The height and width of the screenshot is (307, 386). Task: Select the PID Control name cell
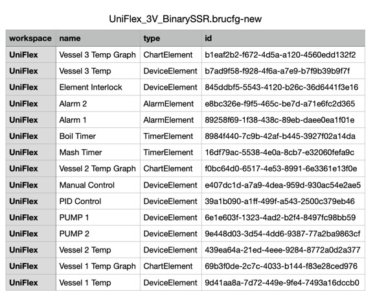[98, 201]
